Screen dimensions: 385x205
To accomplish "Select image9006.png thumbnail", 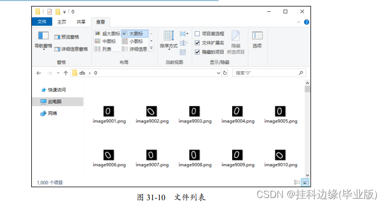I will point(109,155).
